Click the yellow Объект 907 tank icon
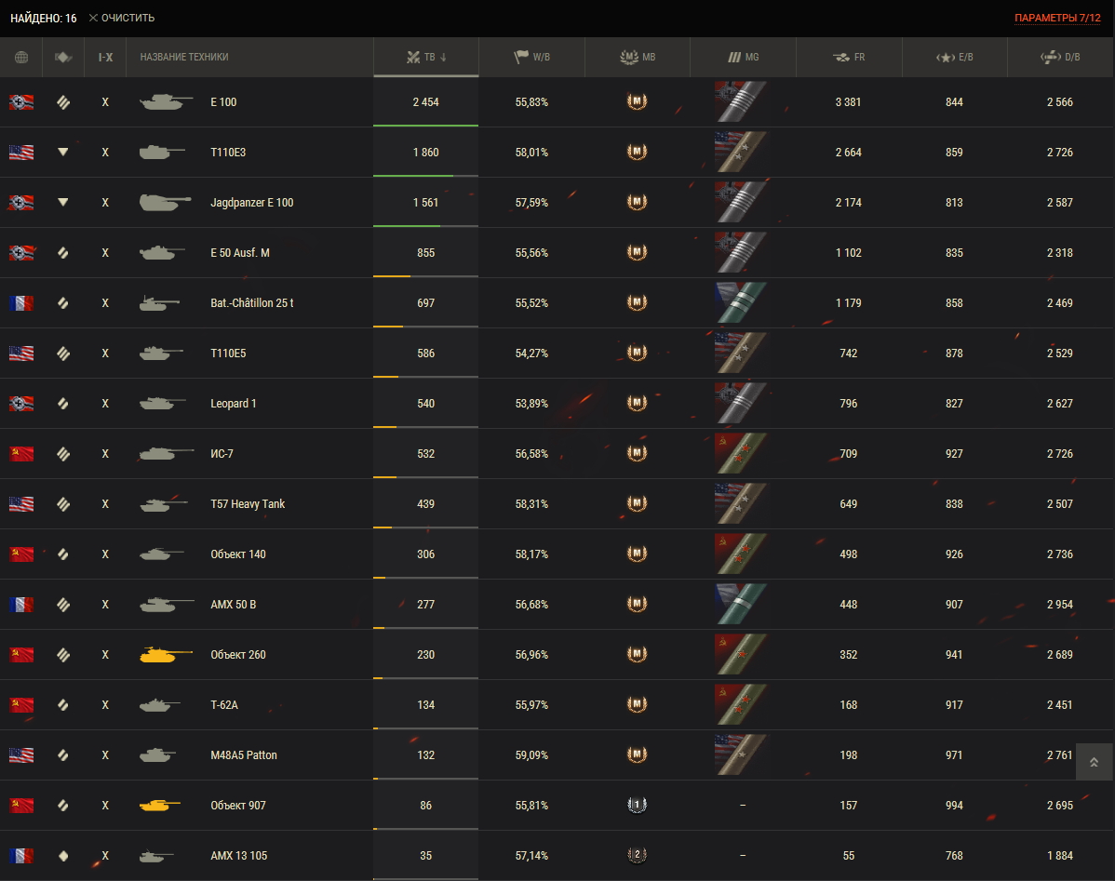Image resolution: width=1115 pixels, height=881 pixels. pos(160,806)
